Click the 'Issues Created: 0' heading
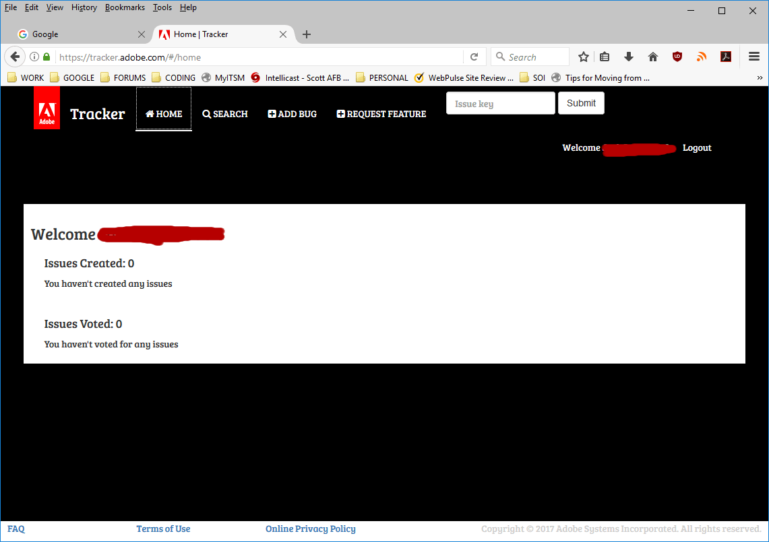 [89, 264]
